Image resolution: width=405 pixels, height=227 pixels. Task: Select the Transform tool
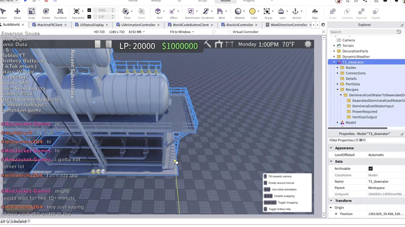60,14
